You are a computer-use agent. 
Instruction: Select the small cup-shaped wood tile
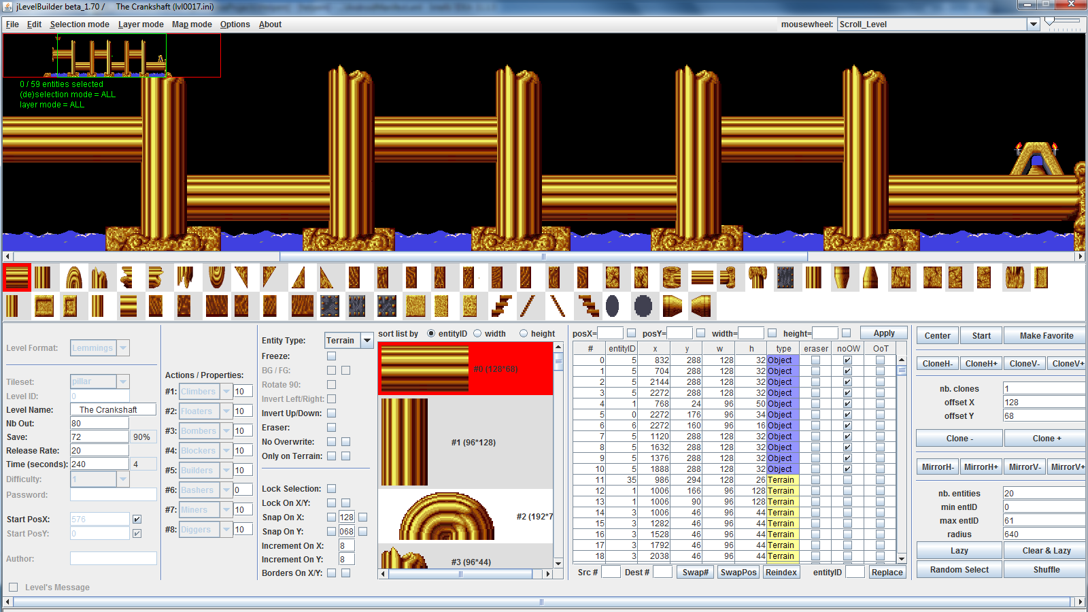tap(842, 277)
